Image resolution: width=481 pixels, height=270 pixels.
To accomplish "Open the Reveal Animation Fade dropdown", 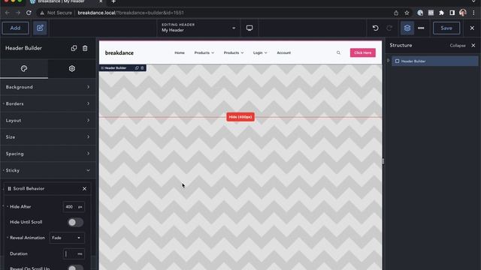I will (67, 238).
